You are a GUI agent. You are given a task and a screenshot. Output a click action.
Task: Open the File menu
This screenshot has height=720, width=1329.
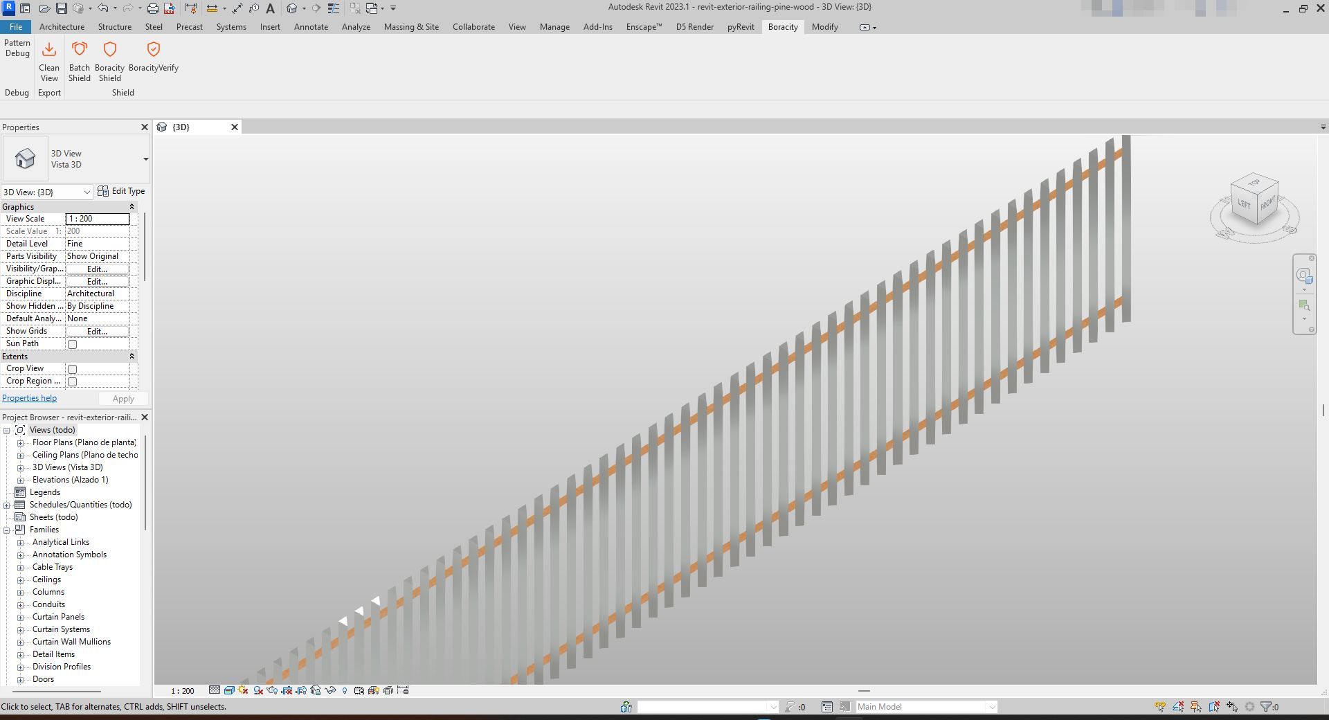15,27
